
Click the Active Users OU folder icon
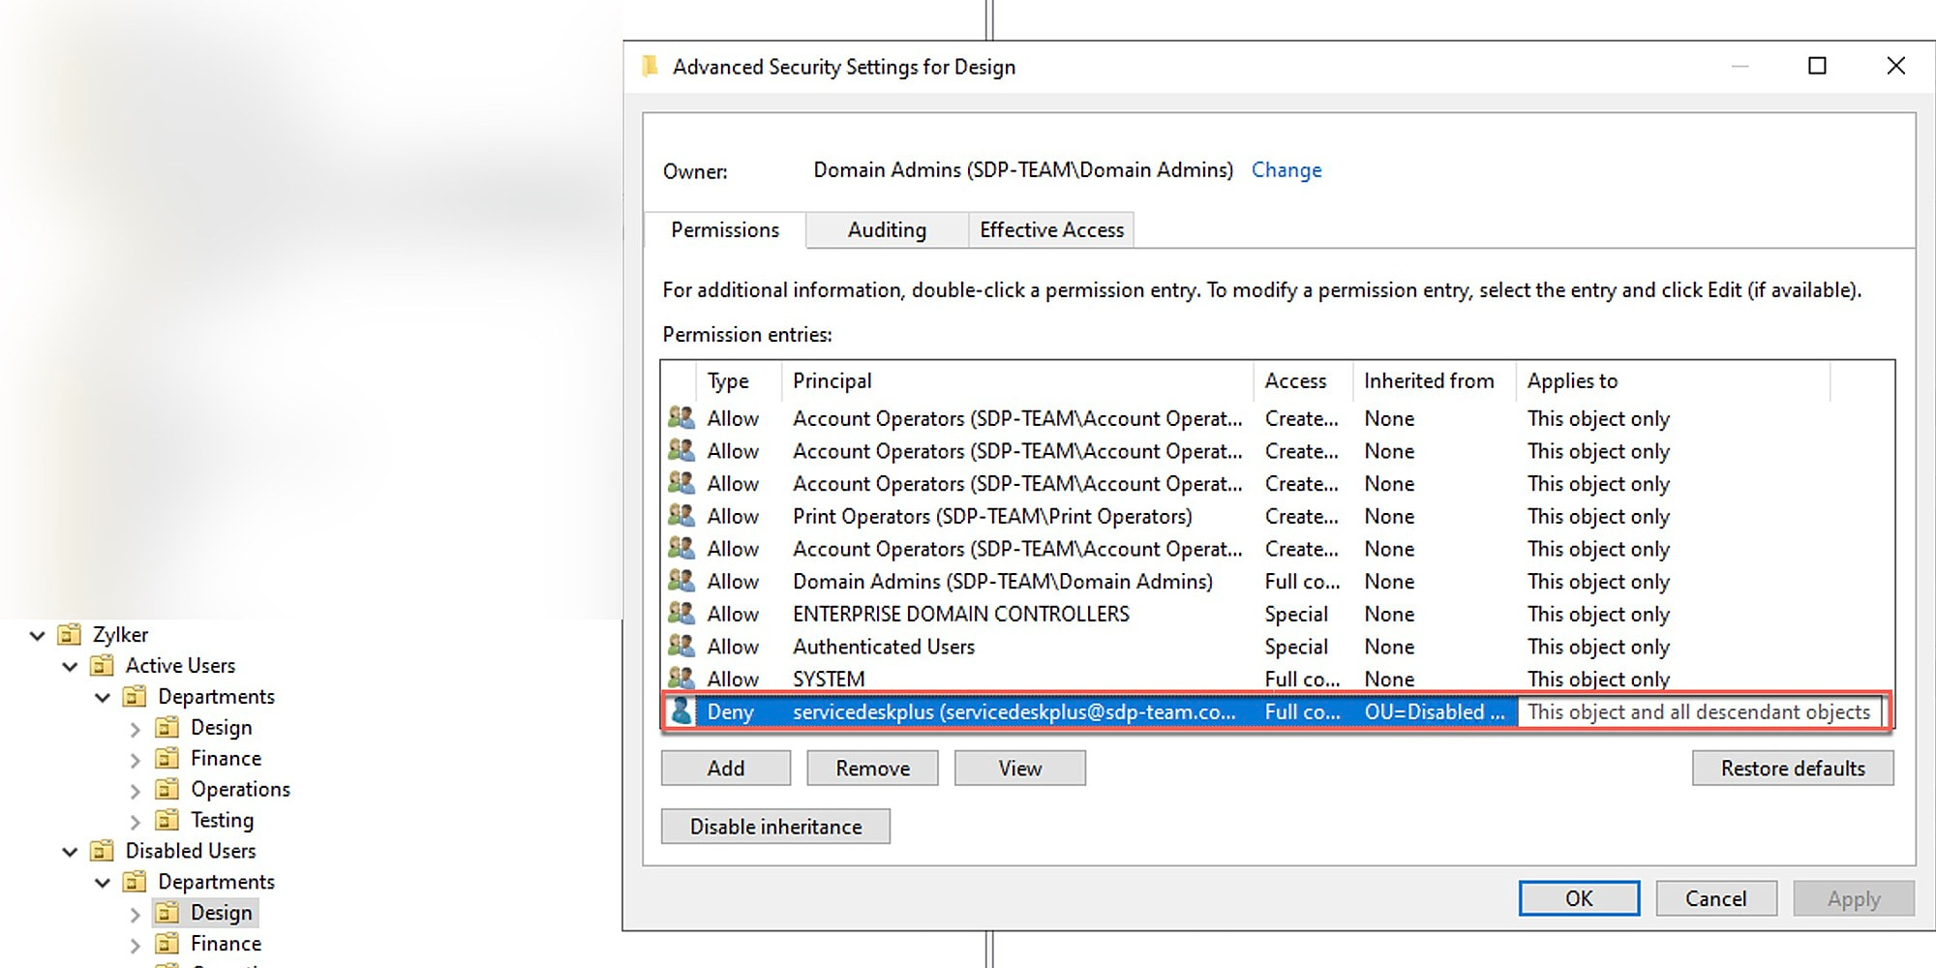click(x=102, y=666)
